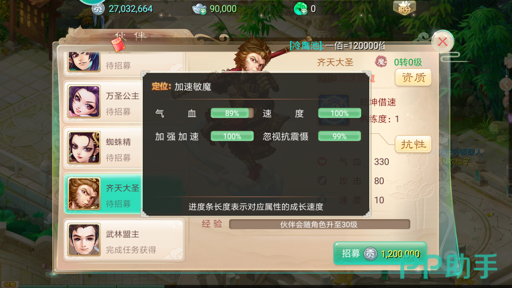Click the 魔 type badge
Screen dimensions: 512x288
coord(381,62)
